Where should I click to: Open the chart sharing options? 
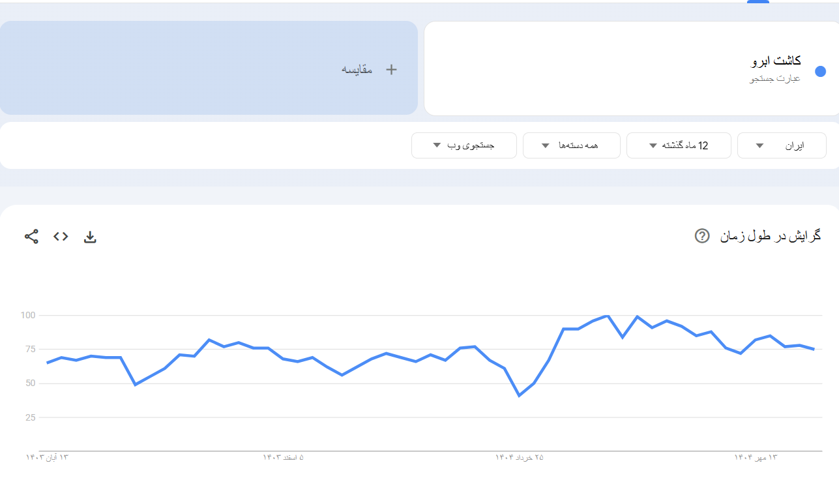point(31,237)
